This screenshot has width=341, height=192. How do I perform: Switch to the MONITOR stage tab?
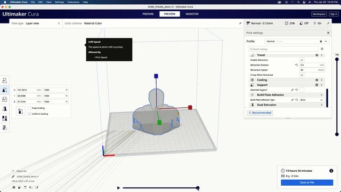point(192,14)
